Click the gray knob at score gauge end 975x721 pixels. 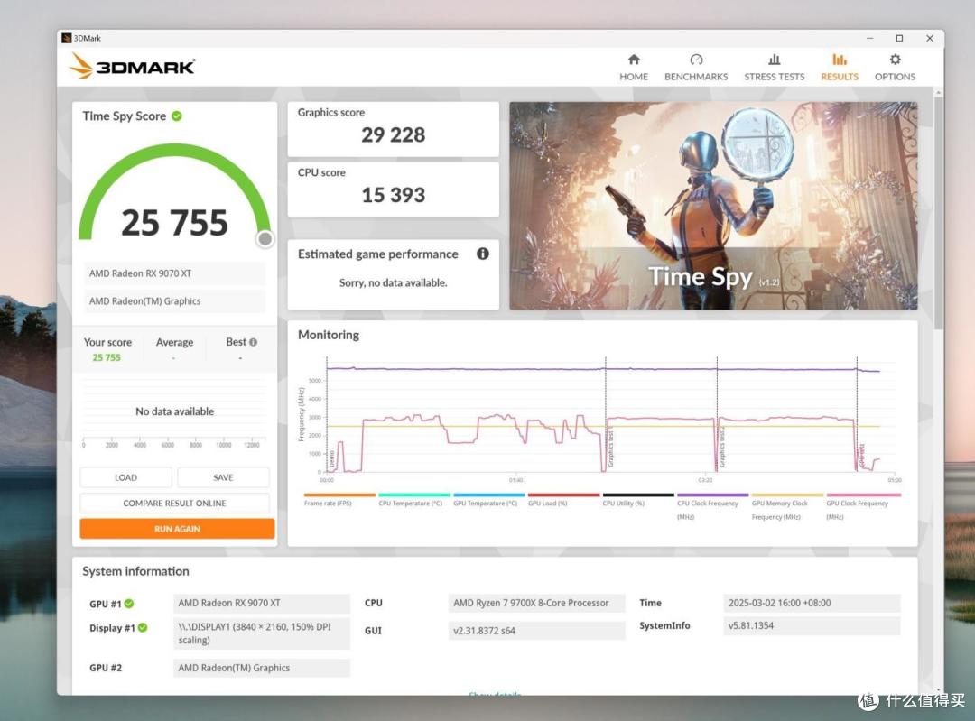click(x=265, y=238)
